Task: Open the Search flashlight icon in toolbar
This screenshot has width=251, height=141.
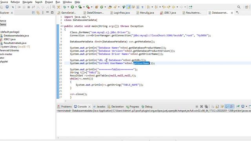Action: pos(115,7)
